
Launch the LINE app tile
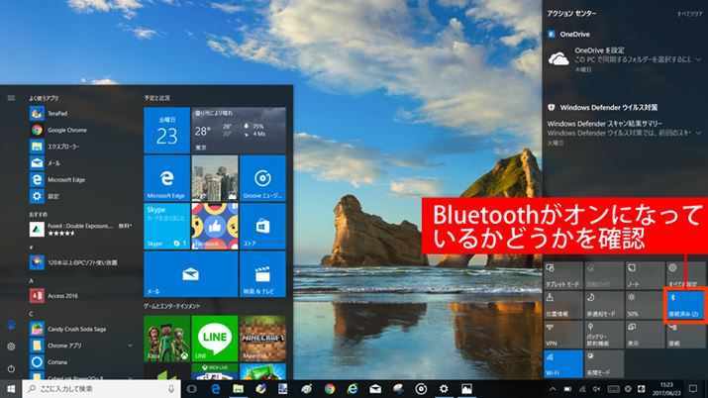click(x=213, y=339)
